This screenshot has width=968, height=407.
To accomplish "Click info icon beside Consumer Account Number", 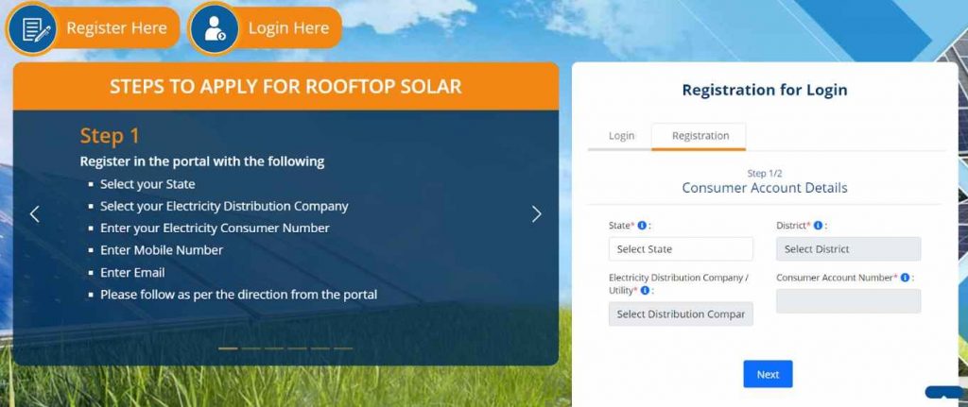I will point(905,279).
